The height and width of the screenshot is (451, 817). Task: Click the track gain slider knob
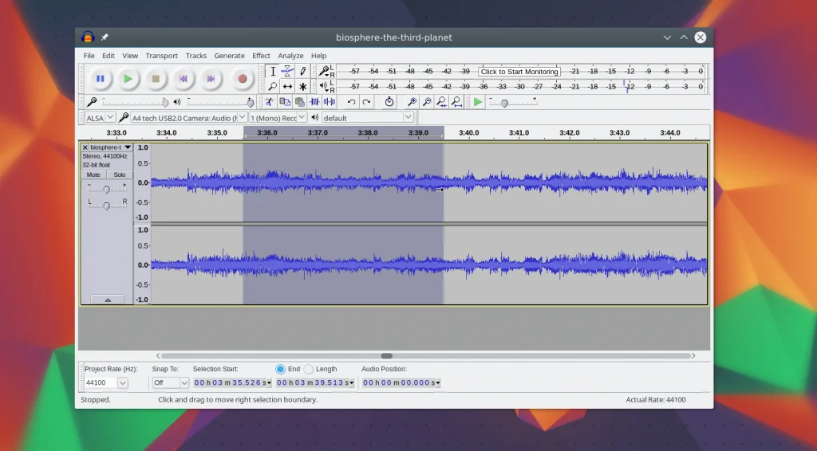click(106, 189)
